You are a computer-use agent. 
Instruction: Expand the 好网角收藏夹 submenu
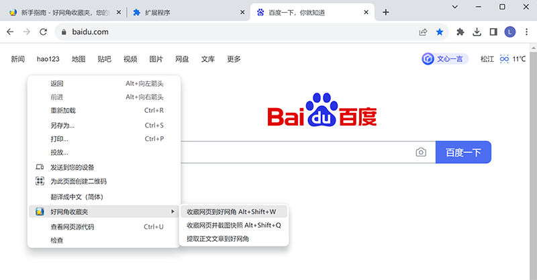tap(104, 212)
